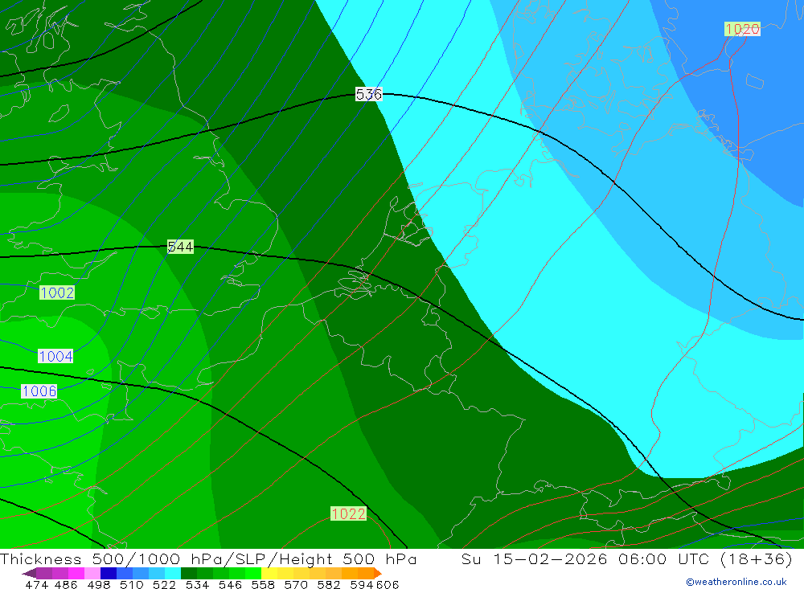This screenshot has height=589, width=804.
Task: Pick the bright yellow legend swatch right of 558
Action: [269, 573]
